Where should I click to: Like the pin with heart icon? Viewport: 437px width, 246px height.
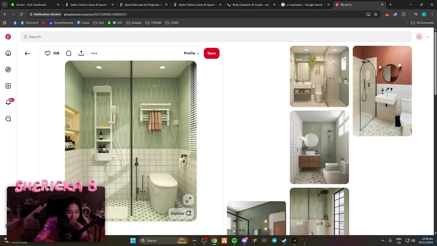[47, 53]
